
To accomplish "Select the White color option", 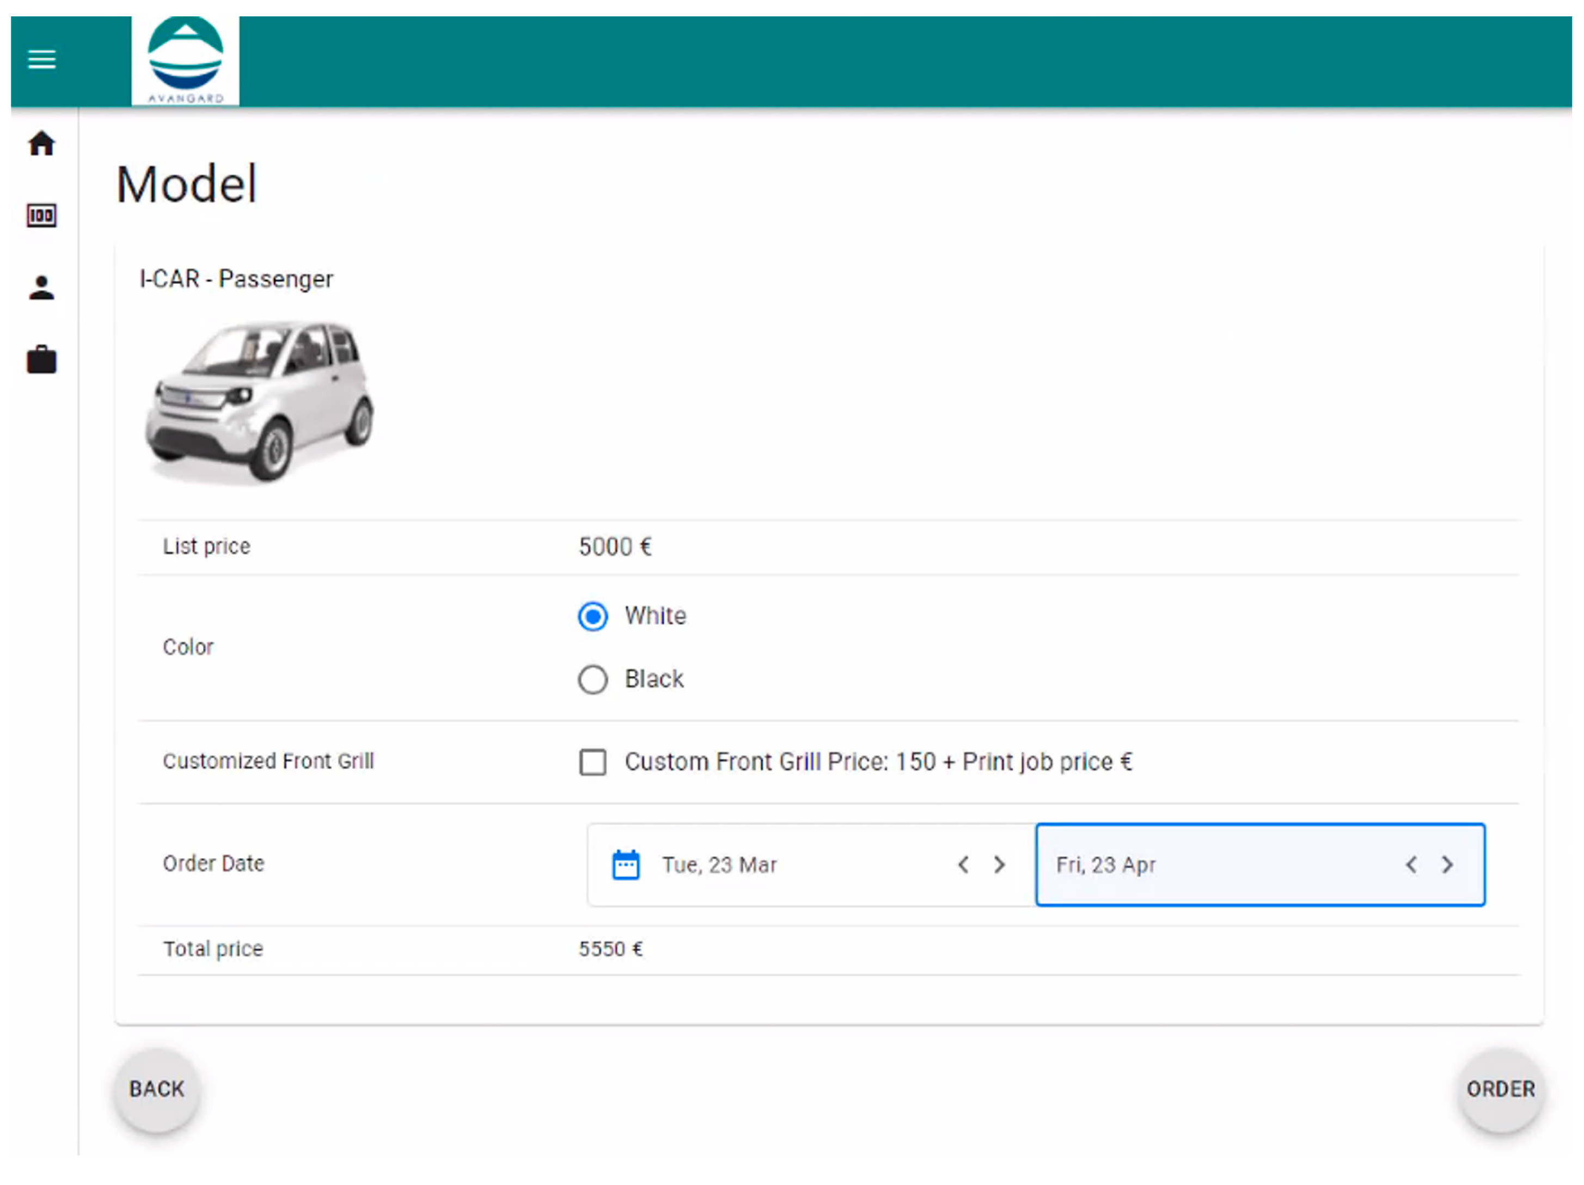I will (593, 617).
